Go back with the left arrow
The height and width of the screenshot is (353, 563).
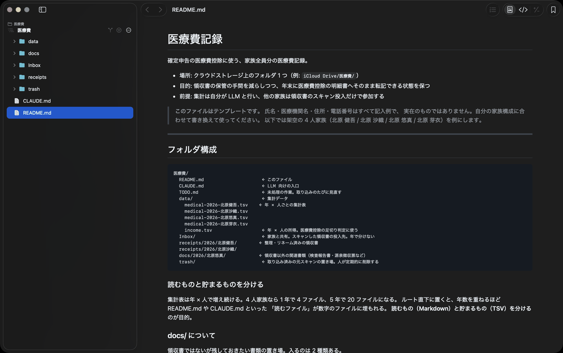tap(147, 10)
